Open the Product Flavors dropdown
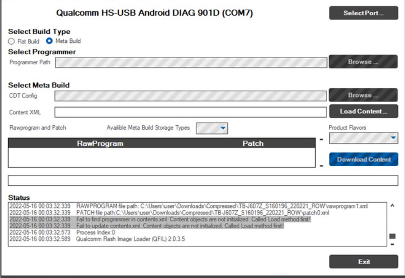The image size is (405, 278). pos(363,138)
